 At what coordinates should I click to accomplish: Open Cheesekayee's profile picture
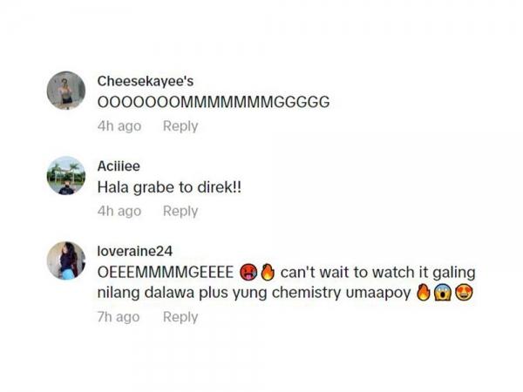[x=66, y=91]
